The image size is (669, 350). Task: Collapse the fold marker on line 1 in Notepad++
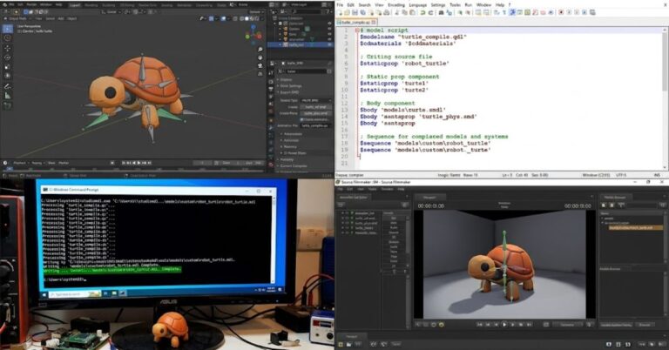pyautogui.click(x=357, y=30)
